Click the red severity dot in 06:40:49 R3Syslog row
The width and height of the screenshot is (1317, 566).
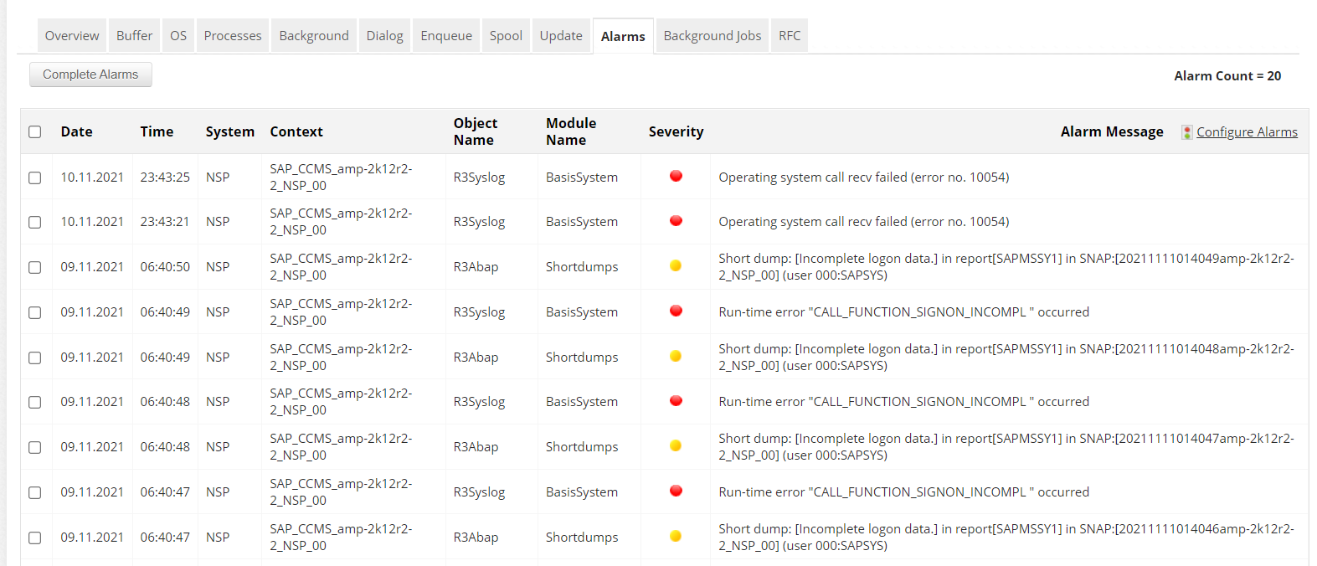point(676,311)
